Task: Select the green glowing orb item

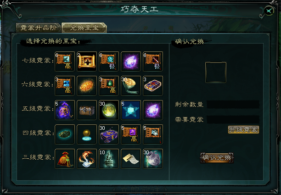Action: coord(109,110)
